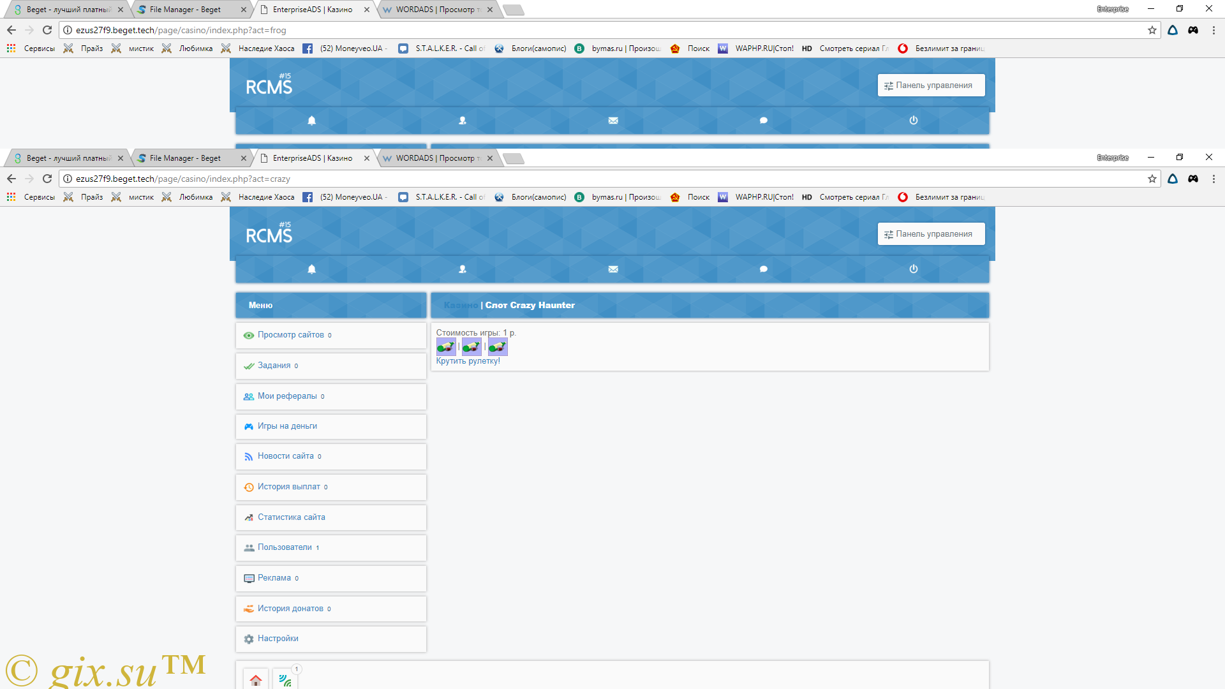Click the Крутить рулетку! link
The width and height of the screenshot is (1225, 689).
coord(468,361)
